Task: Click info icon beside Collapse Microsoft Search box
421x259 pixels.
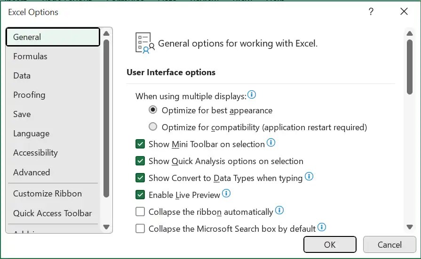Action: pos(322,227)
